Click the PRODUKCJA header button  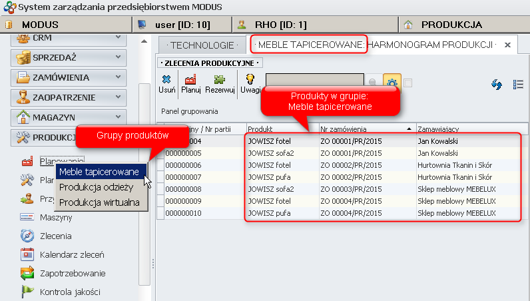pos(465,25)
